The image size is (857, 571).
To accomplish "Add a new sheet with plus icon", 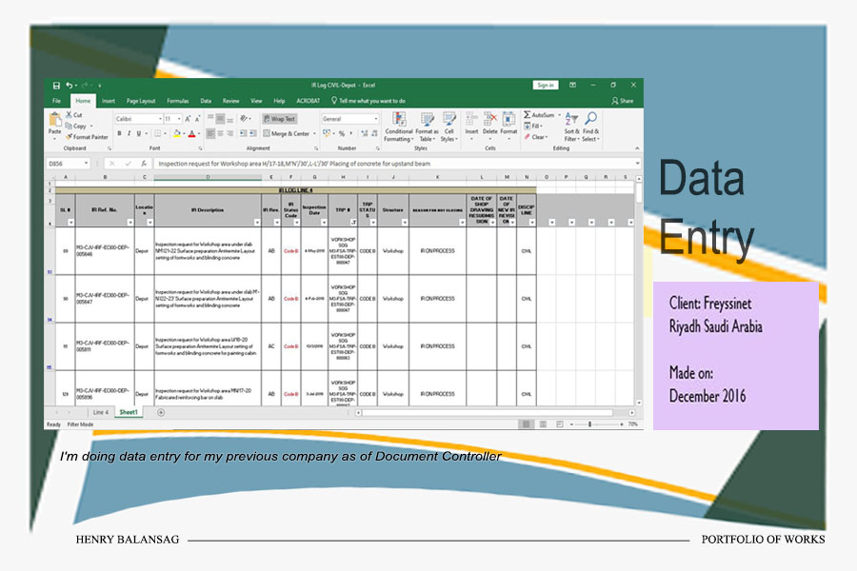I will point(161,412).
